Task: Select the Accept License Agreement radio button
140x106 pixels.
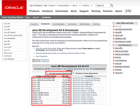Action: click(47, 73)
